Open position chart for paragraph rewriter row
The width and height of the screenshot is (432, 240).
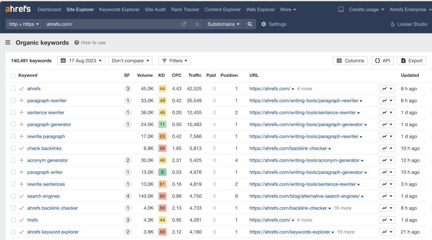point(387,101)
